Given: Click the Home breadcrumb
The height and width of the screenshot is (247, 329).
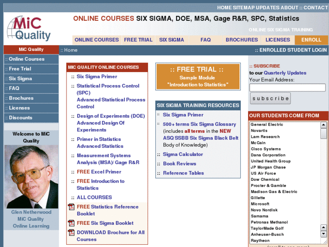Looking at the screenshot, I should coord(71,50).
